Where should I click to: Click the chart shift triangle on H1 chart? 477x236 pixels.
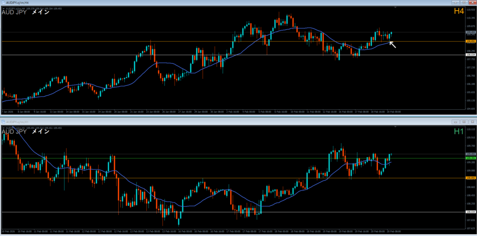[x=395, y=126]
